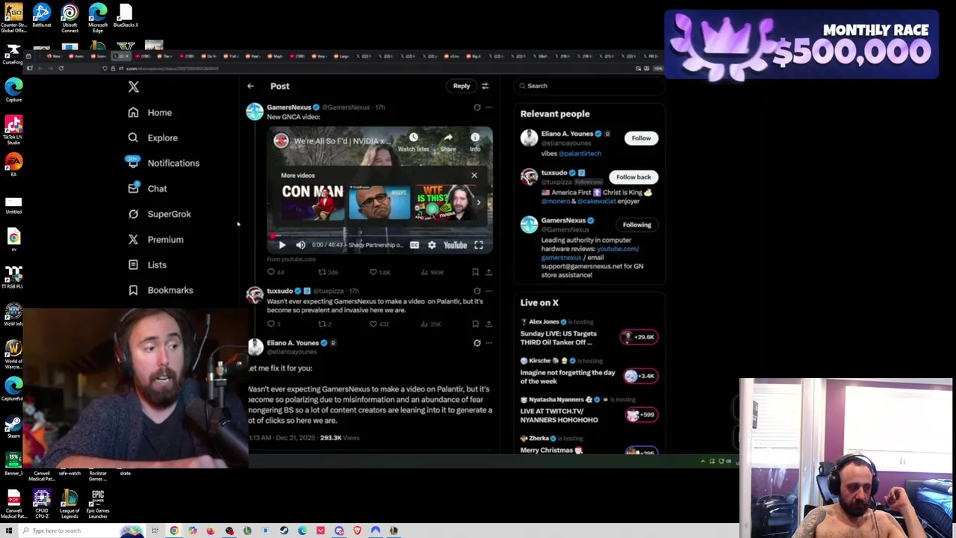Close the More videos overlay
Screen dimensions: 956x538
tap(474, 176)
